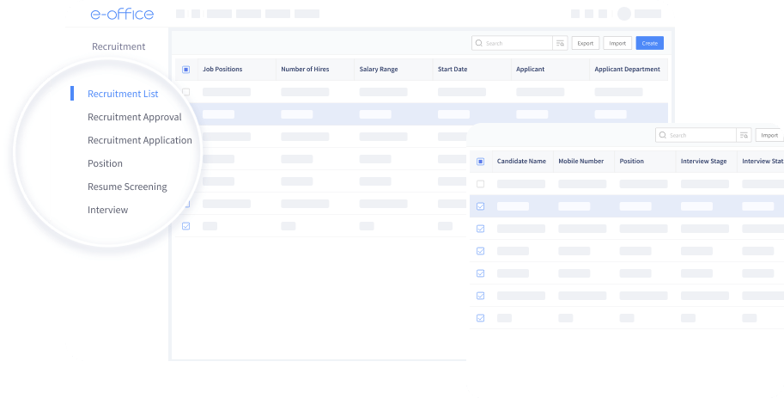The image size is (784, 398).
Task: Open the Recruitment List menu item
Action: coord(123,94)
